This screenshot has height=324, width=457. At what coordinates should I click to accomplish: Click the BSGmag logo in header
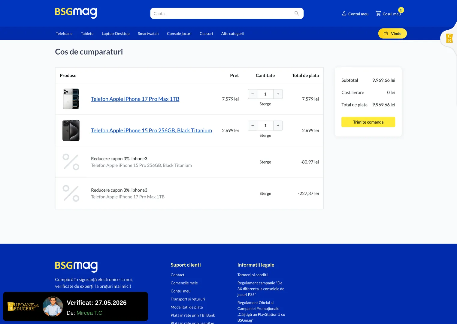click(x=76, y=13)
